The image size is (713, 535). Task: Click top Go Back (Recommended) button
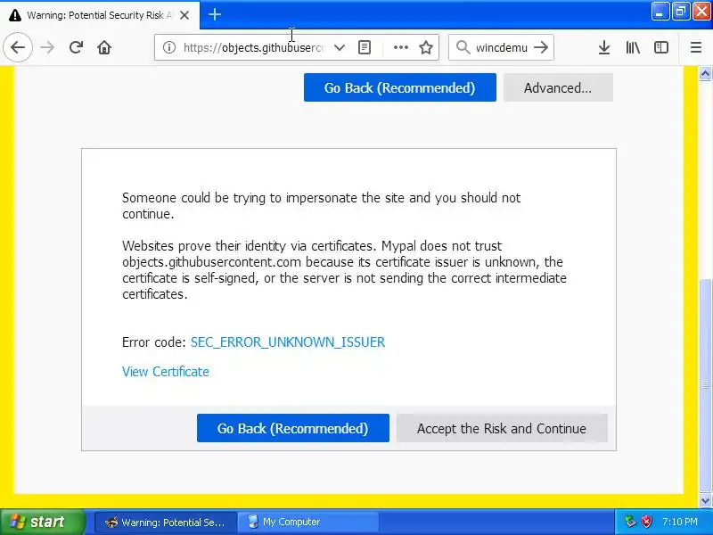coord(399,87)
